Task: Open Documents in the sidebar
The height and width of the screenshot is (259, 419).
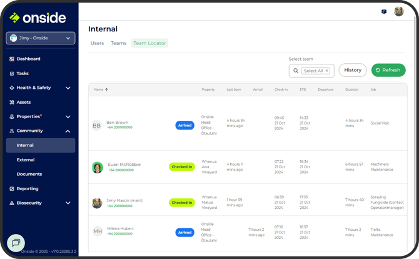Action: coord(29,174)
